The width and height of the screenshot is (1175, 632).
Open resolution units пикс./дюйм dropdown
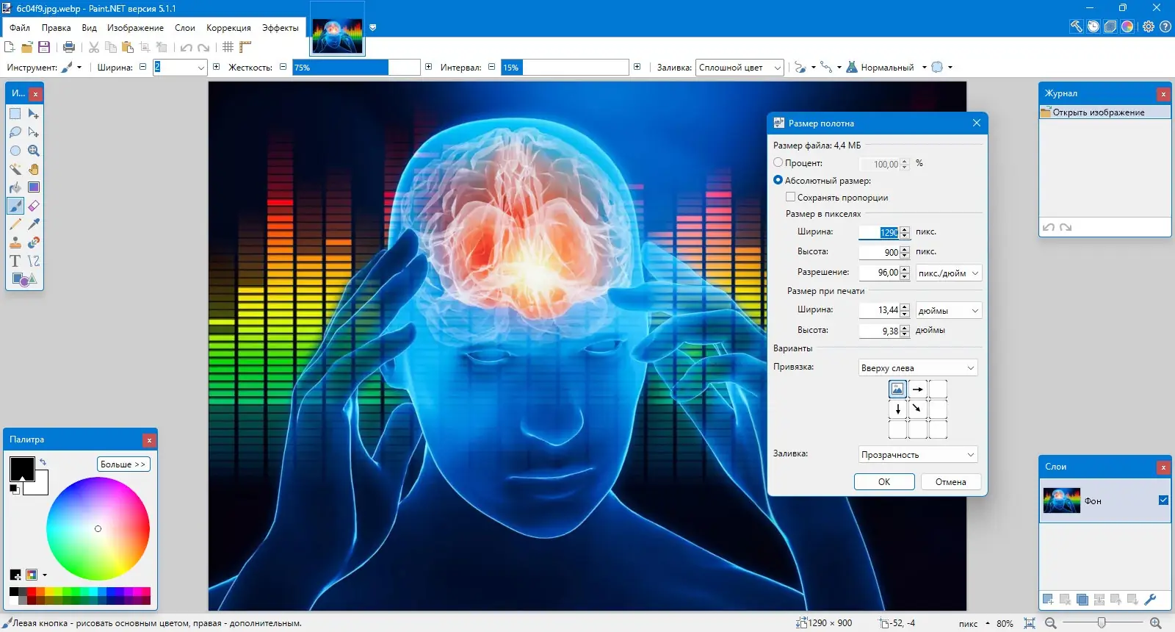(948, 273)
